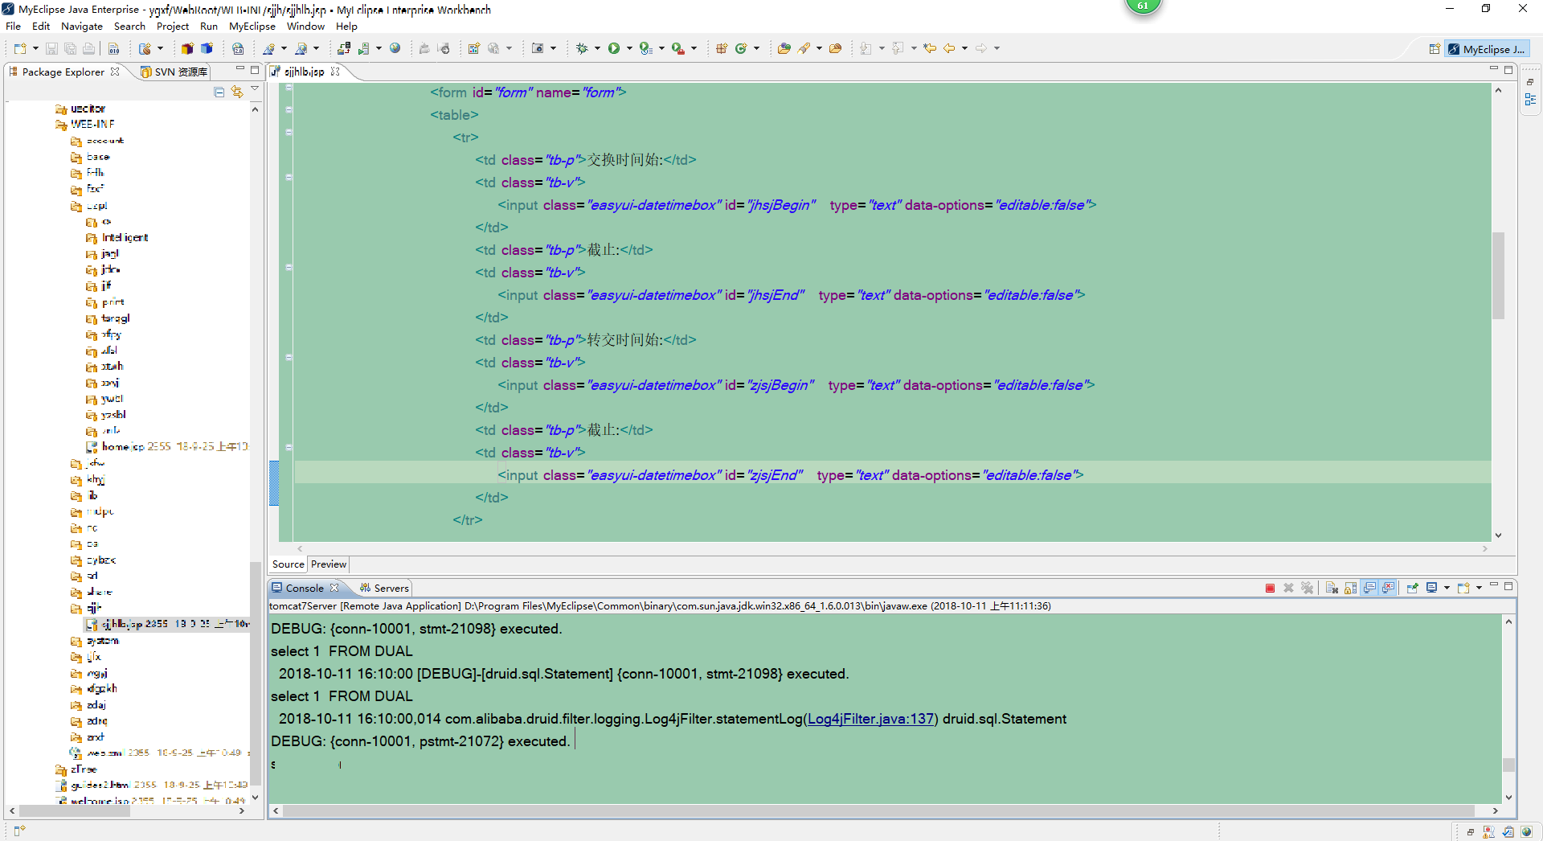Open the web browser globe icon
The image size is (1543, 841).
click(395, 48)
